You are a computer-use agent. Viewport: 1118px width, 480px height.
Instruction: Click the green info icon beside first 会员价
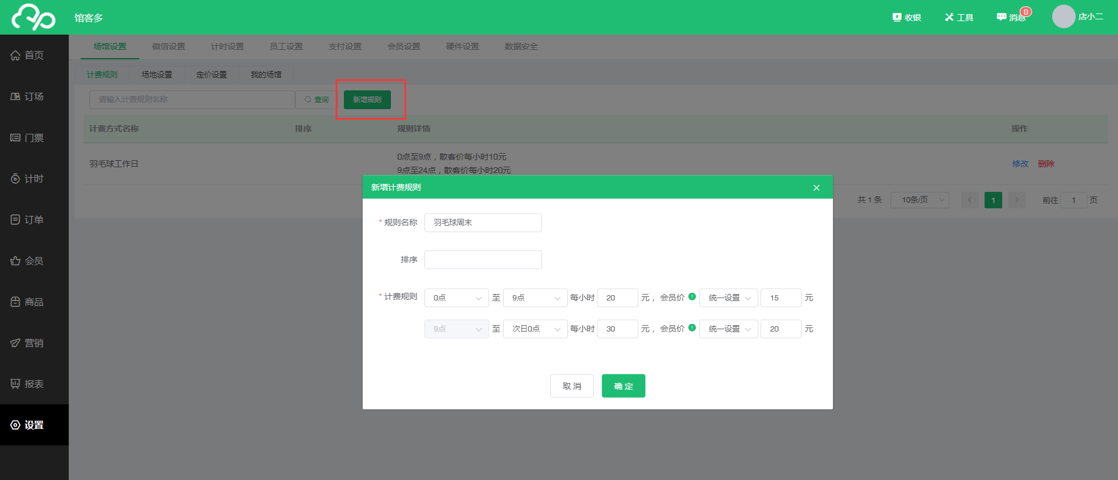click(x=692, y=297)
